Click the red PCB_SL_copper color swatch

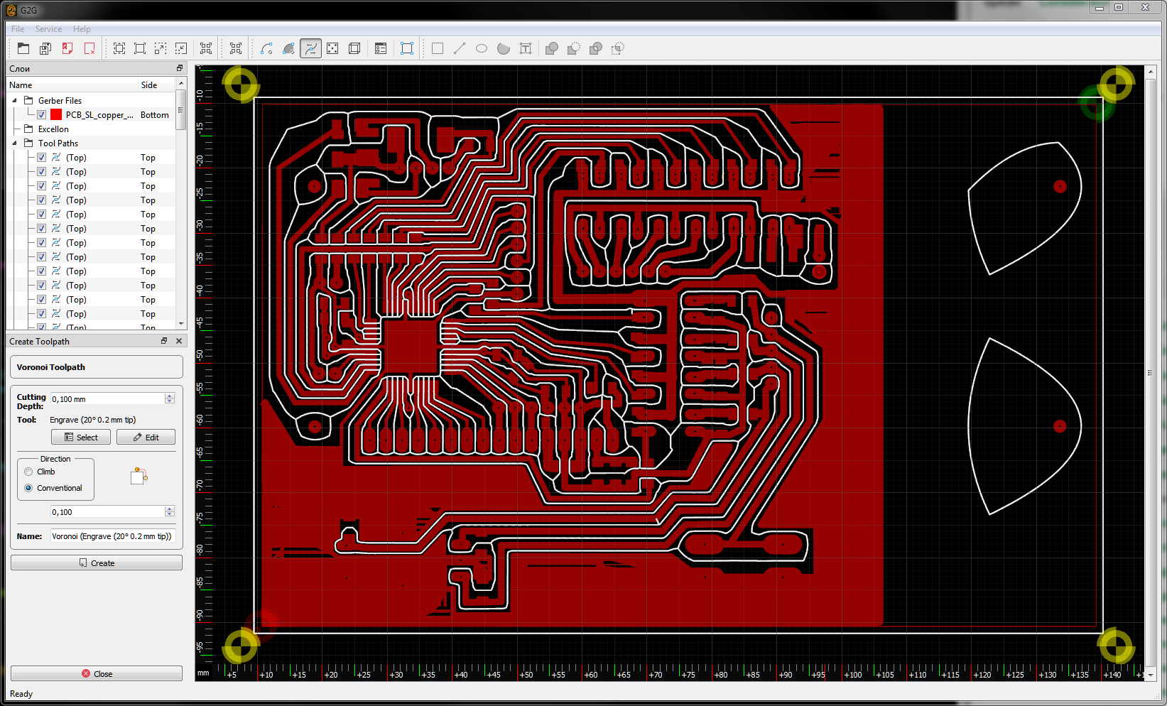[56, 115]
